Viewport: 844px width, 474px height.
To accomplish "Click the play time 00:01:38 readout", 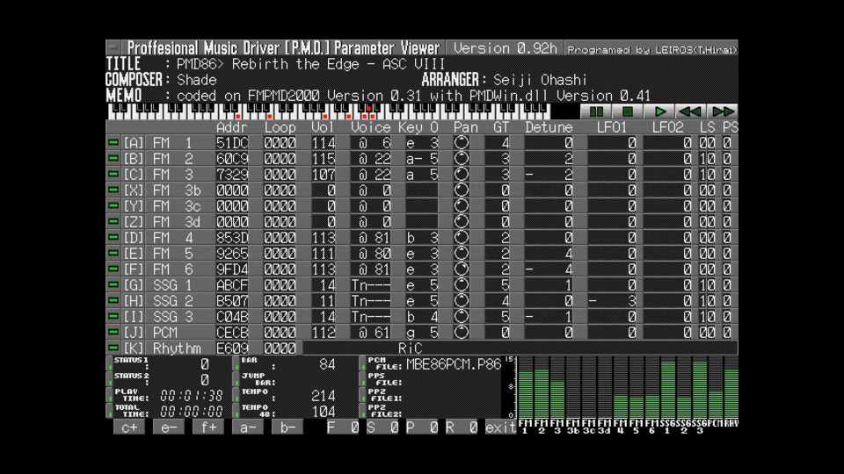I will coord(192,396).
